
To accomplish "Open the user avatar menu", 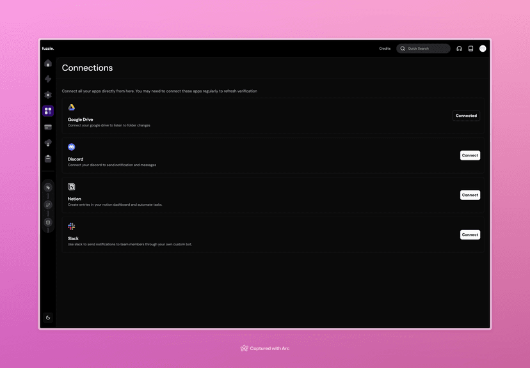I will click(483, 49).
